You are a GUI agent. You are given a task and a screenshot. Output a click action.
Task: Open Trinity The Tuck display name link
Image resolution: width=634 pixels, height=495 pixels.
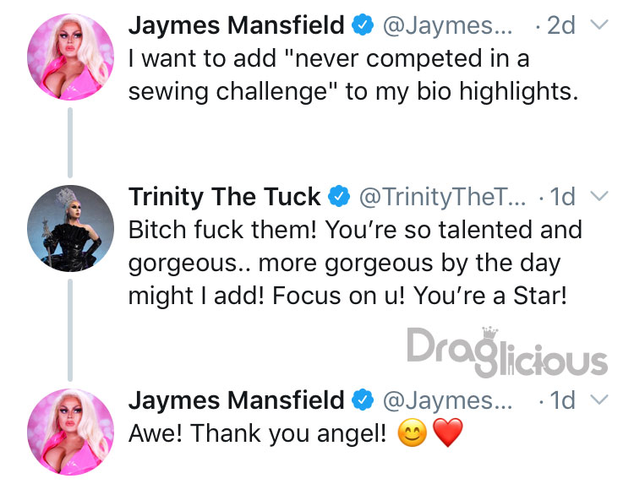coord(224,197)
